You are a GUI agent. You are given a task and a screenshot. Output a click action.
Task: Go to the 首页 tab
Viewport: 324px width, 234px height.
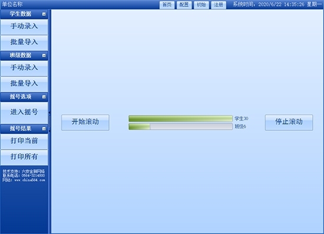click(x=167, y=5)
